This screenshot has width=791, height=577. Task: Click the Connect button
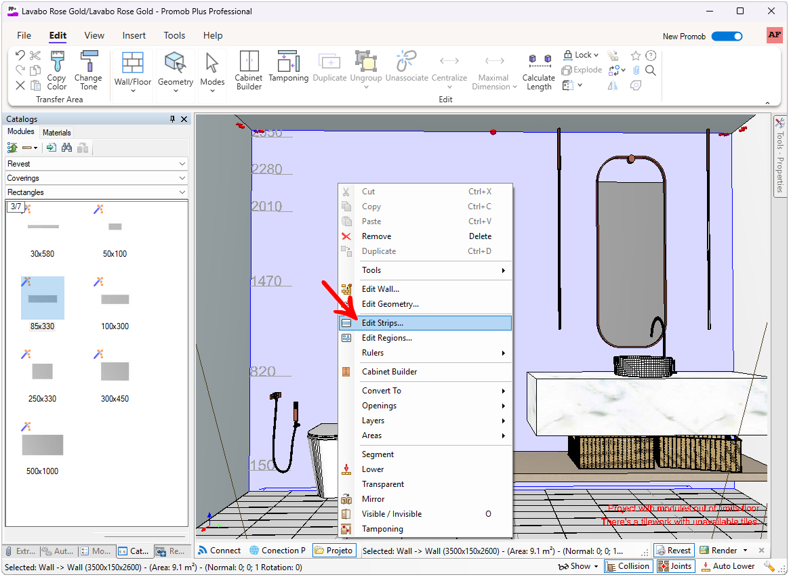(x=219, y=551)
